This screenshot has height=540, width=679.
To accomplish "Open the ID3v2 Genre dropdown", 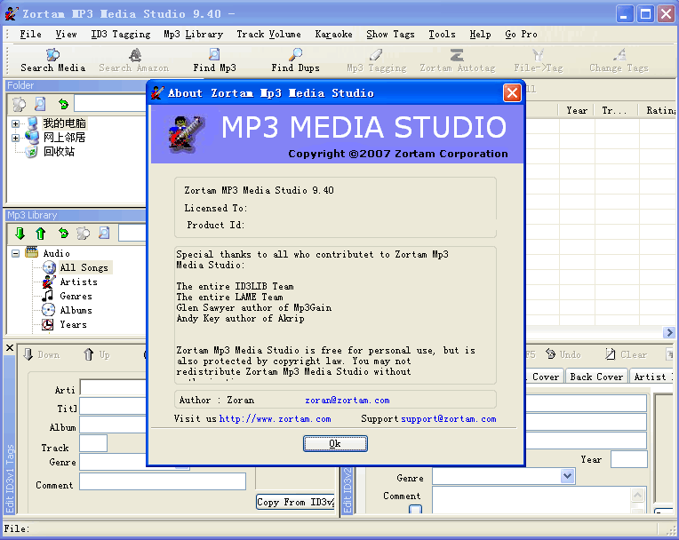I will 568,477.
